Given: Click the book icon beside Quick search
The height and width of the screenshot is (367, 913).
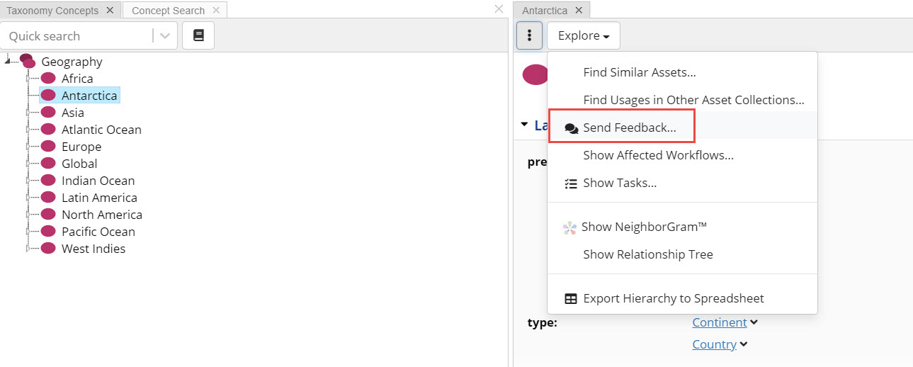Looking at the screenshot, I should coord(198,35).
